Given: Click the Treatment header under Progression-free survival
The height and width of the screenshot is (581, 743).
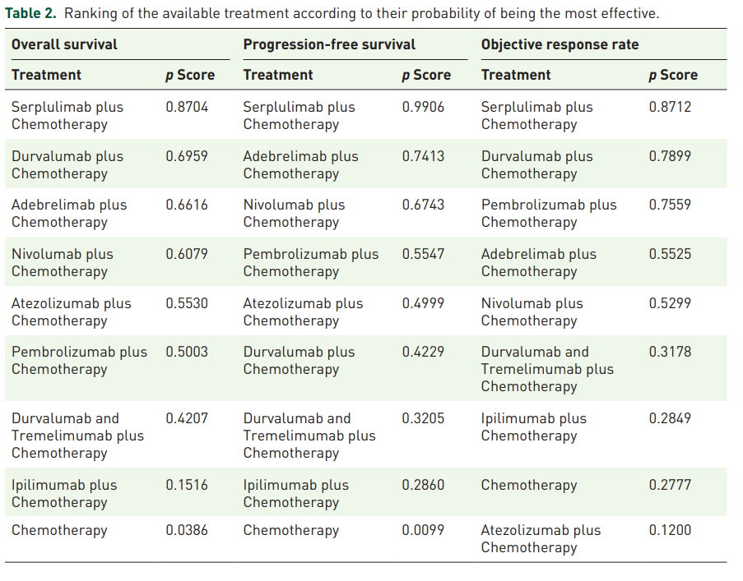Looking at the screenshot, I should point(278,75).
